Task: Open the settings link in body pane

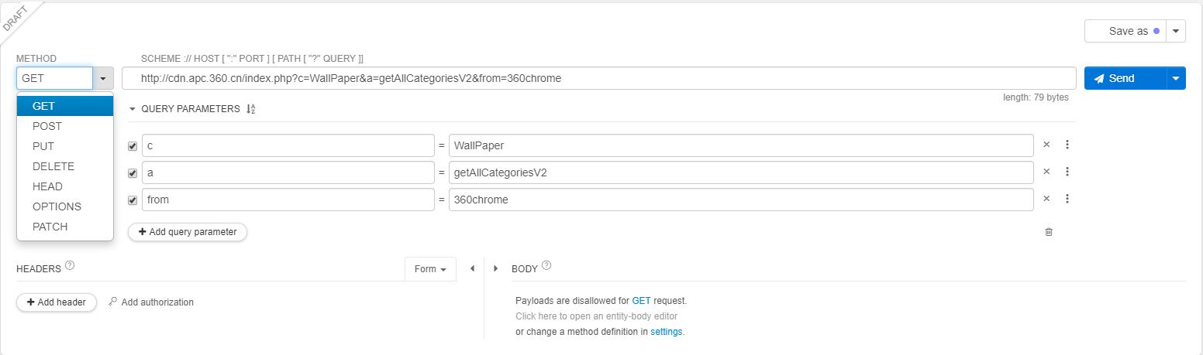Action: pyautogui.click(x=666, y=332)
